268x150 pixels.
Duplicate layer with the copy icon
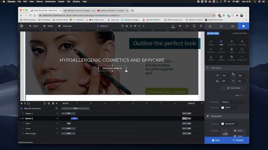[x=122, y=26]
